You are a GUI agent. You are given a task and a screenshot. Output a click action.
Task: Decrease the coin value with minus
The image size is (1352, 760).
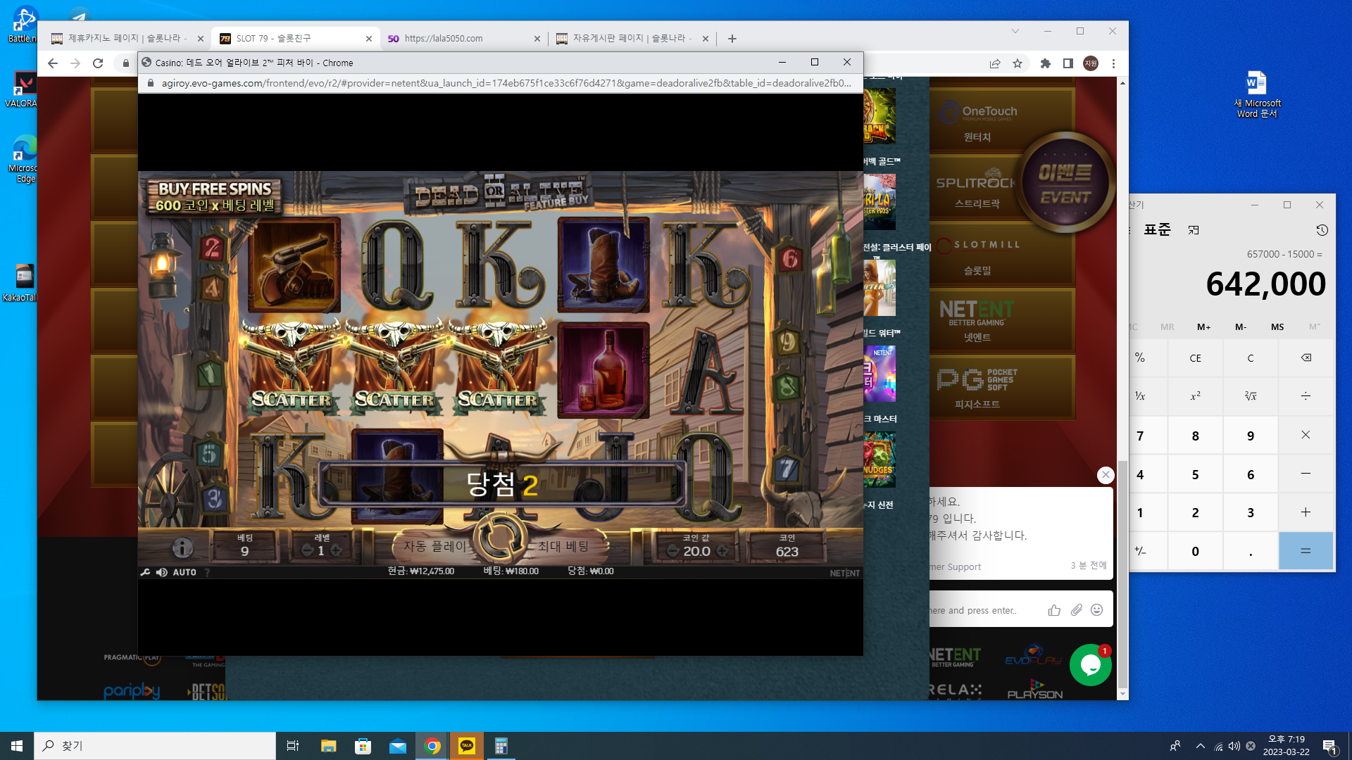tap(672, 551)
